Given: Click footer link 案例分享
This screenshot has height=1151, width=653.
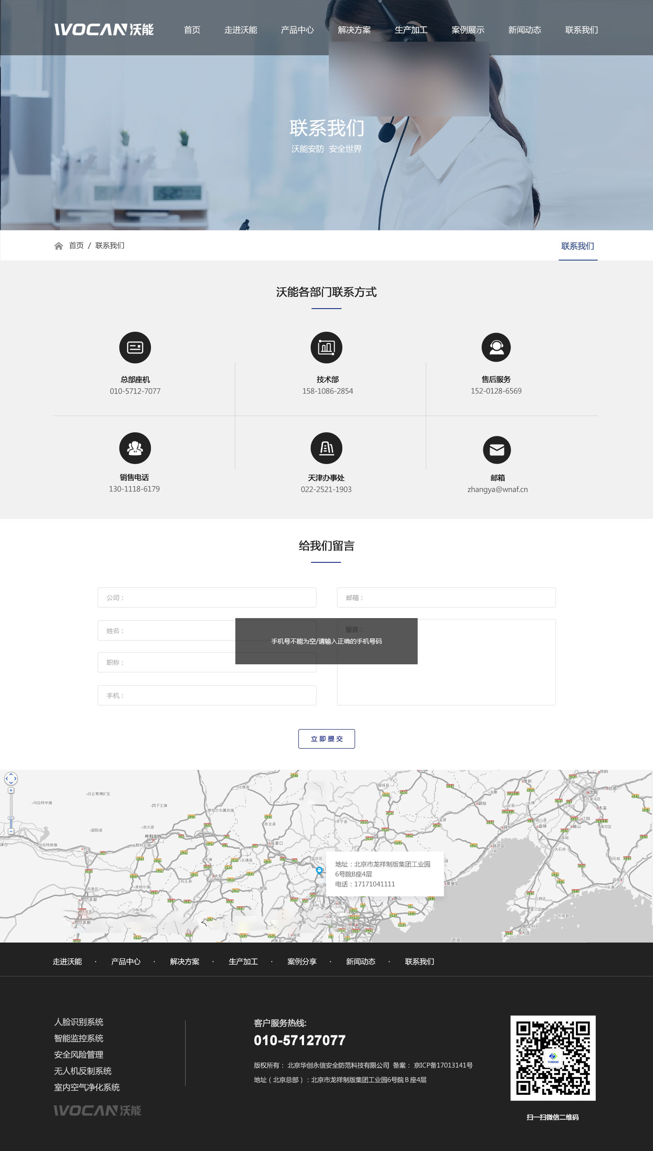Looking at the screenshot, I should click(302, 962).
